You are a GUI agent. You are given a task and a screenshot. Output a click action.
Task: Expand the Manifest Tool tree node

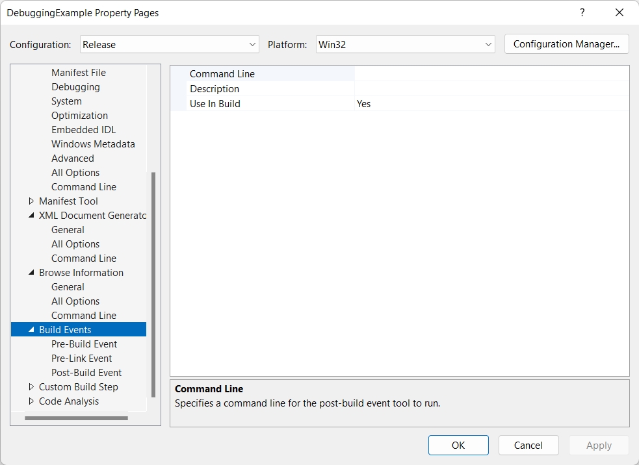[31, 201]
